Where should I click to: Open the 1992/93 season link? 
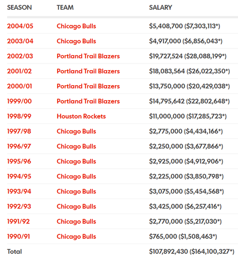coord(19,206)
